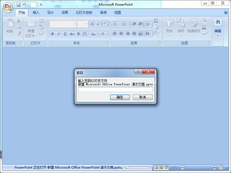The width and height of the screenshot is (231, 173).
Task: Click the 粘贴 paste icon
Action: [x=10, y=23]
